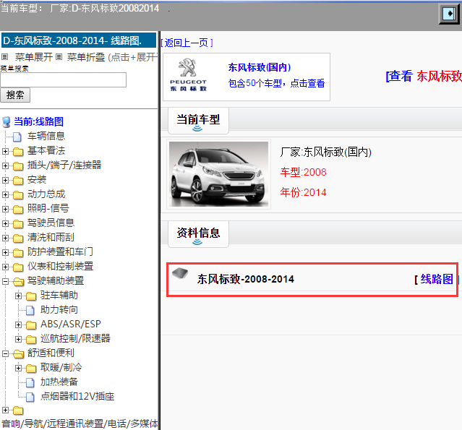The image size is (462, 430).
Task: Expand the 防护装置和车门 tree node
Action: 5,252
